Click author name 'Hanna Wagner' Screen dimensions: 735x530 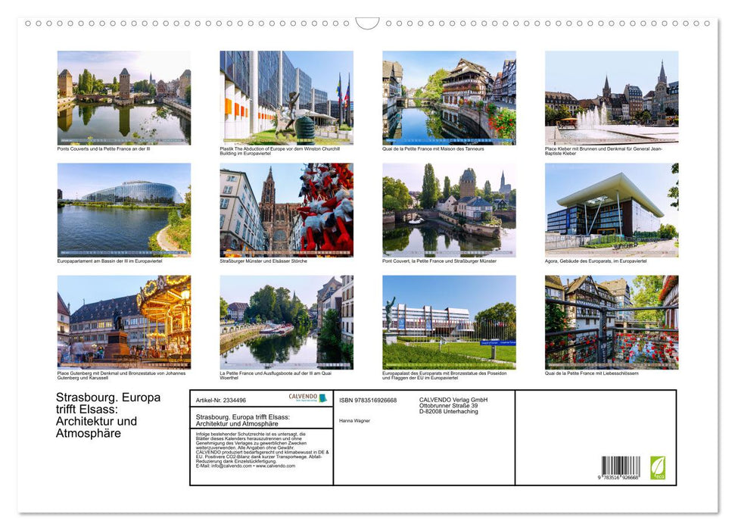[354, 421]
